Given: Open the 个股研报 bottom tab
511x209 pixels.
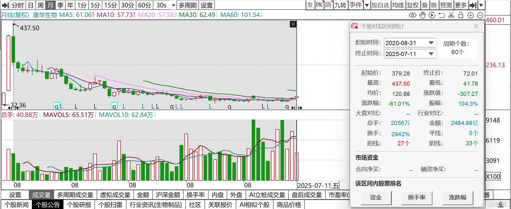Looking at the screenshot, I should 79,205.
